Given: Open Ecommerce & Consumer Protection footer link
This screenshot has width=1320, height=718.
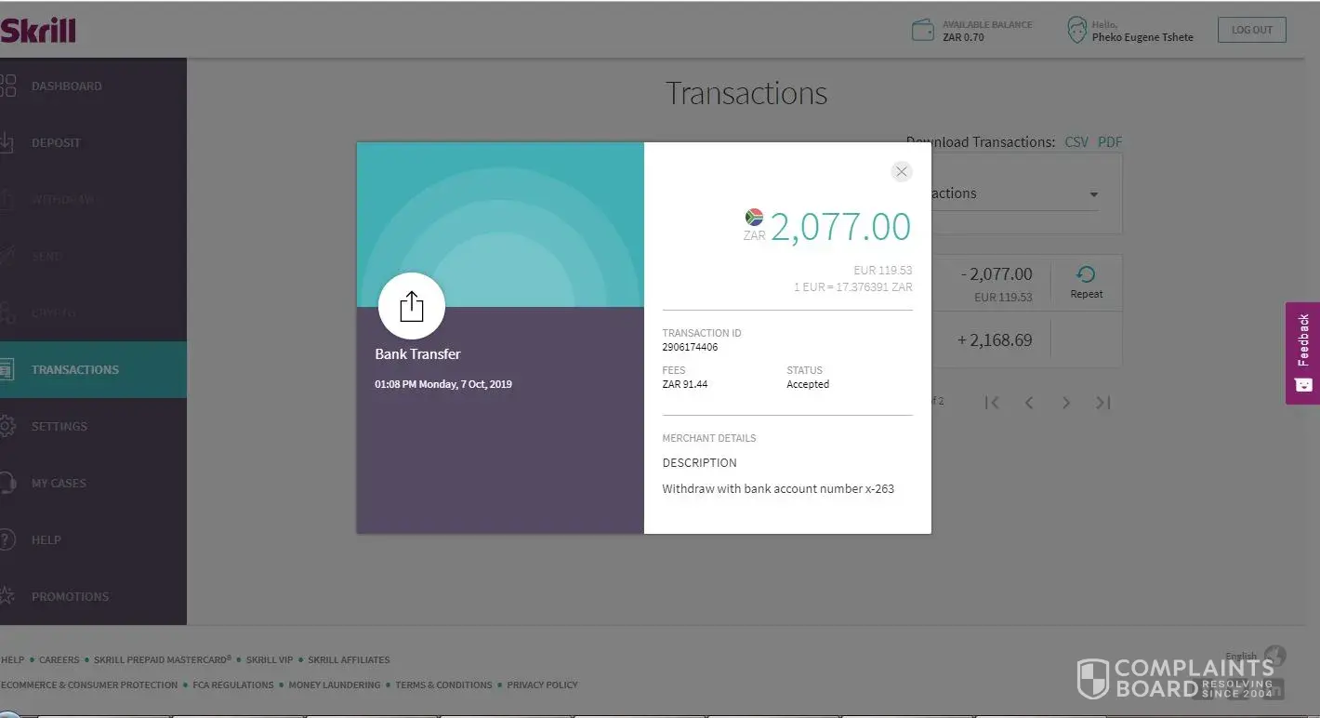Looking at the screenshot, I should pyautogui.click(x=89, y=685).
